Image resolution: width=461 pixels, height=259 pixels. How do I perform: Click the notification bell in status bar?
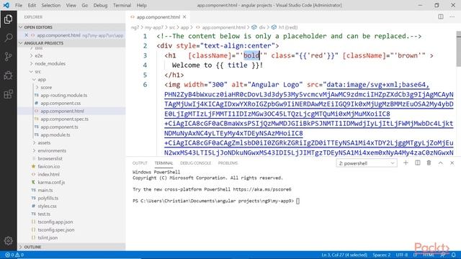[x=454, y=255]
